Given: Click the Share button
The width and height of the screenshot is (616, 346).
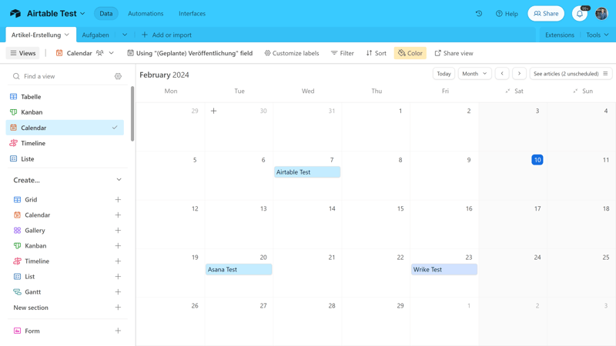Looking at the screenshot, I should (x=546, y=14).
